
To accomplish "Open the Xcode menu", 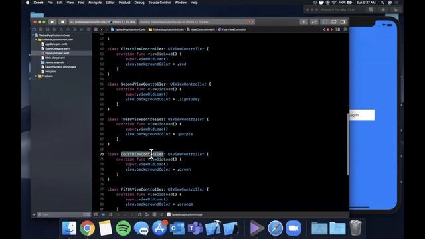I will pyautogui.click(x=39, y=3).
